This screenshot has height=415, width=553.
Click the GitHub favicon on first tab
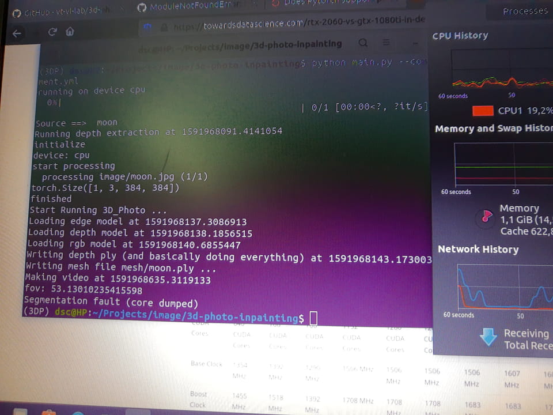pos(16,12)
